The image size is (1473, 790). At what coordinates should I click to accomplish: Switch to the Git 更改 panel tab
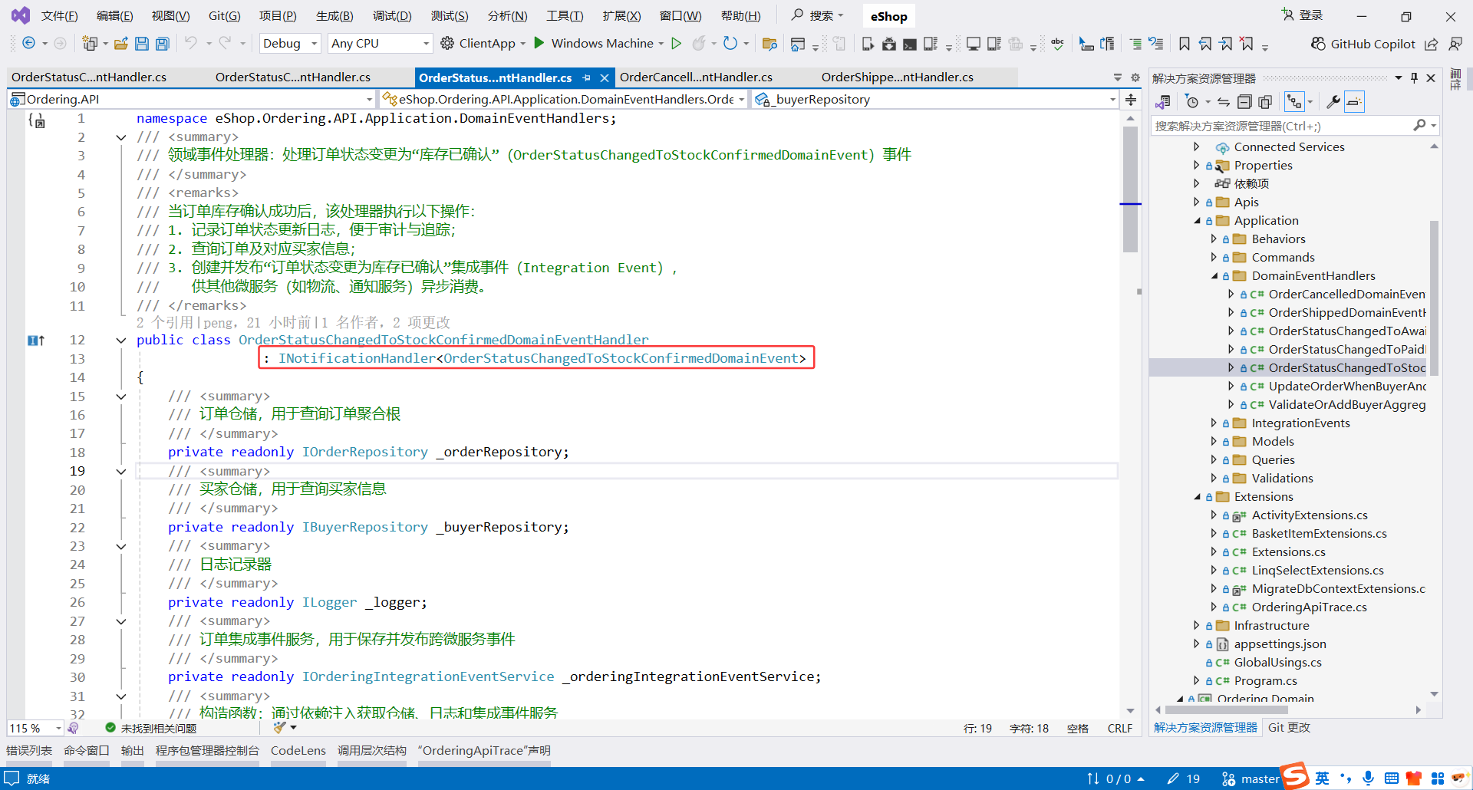click(x=1289, y=728)
